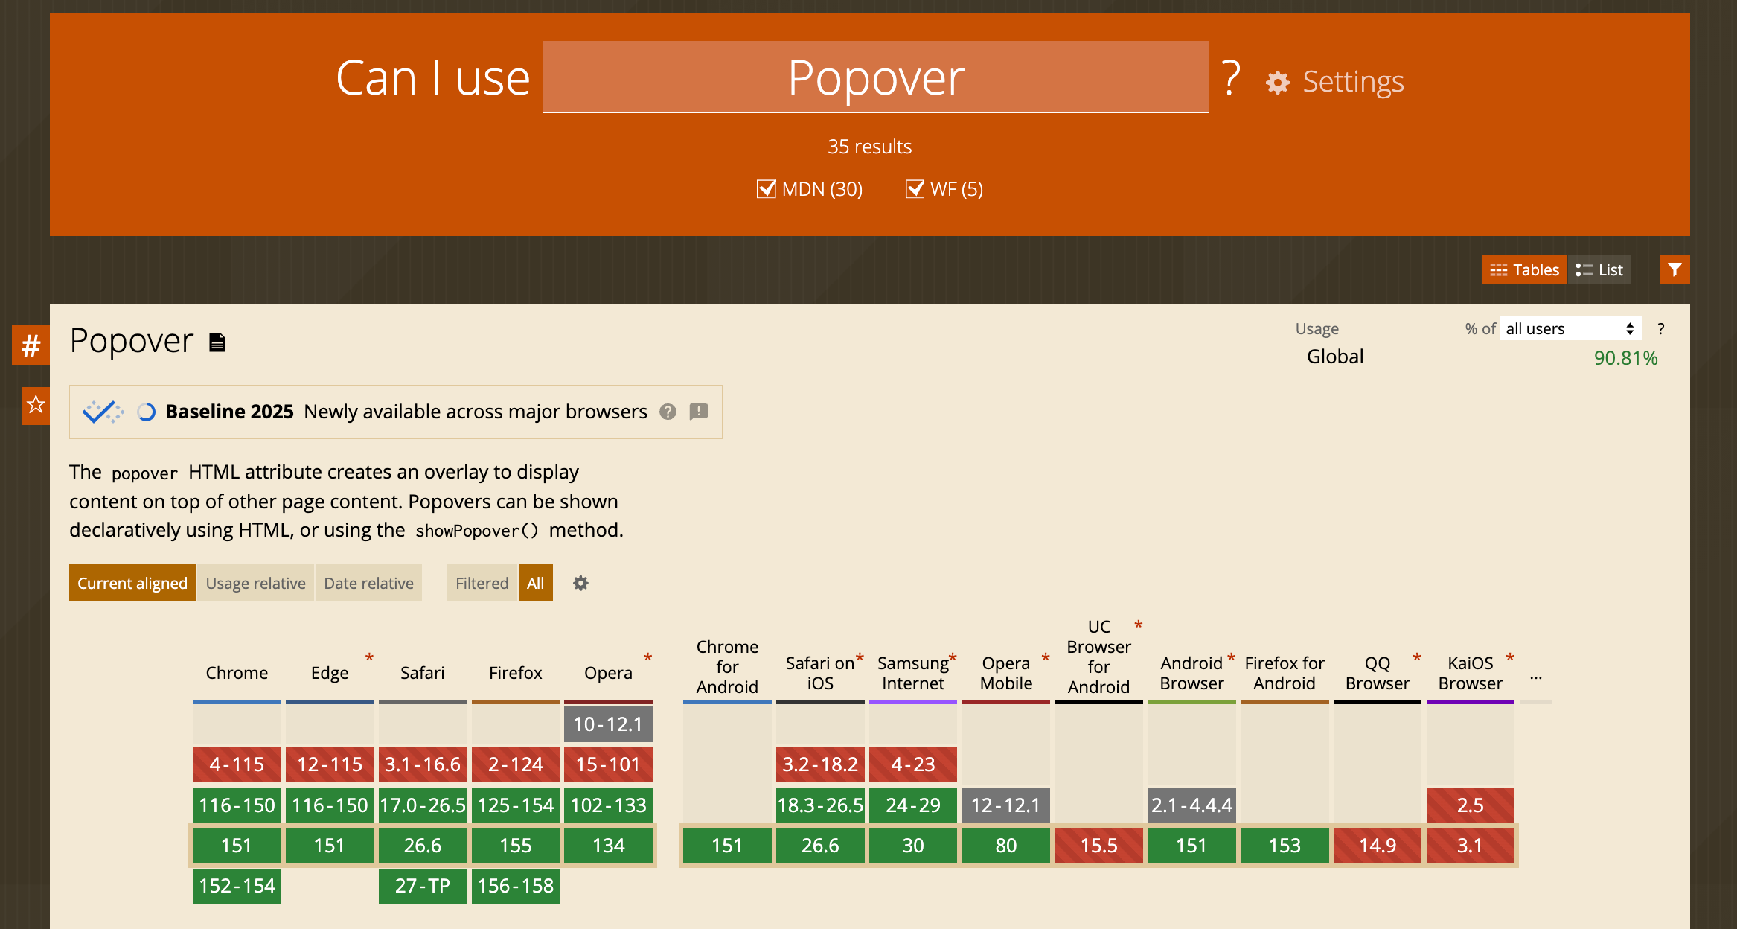Click the hash permalink icon for Popover
Viewport: 1737px width, 929px height.
pyautogui.click(x=31, y=345)
